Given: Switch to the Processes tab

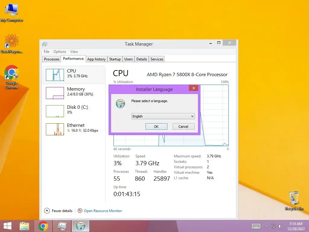Looking at the screenshot, I should pos(52,59).
